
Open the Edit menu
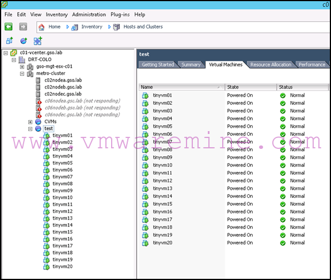(x=21, y=14)
